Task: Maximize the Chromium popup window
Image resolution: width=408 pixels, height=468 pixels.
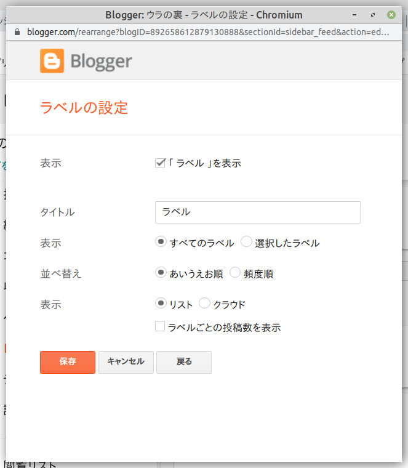Action: click(x=373, y=15)
